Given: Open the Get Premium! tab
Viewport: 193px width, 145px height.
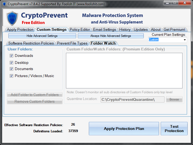Looking at the screenshot, I should tap(174, 30).
